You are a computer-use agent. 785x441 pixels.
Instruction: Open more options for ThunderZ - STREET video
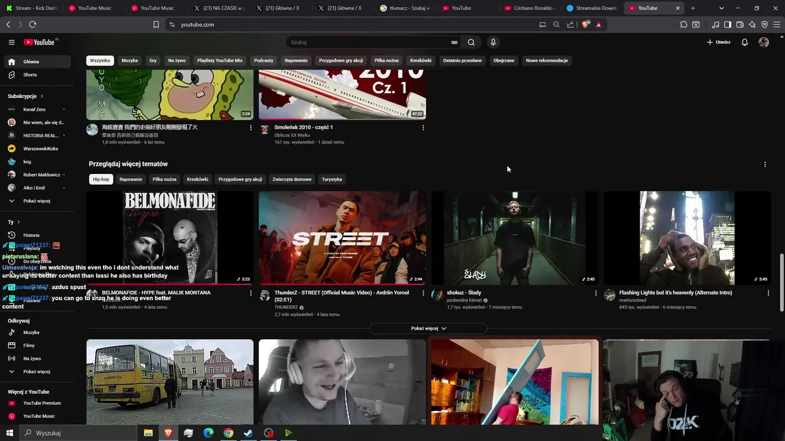[x=423, y=293]
